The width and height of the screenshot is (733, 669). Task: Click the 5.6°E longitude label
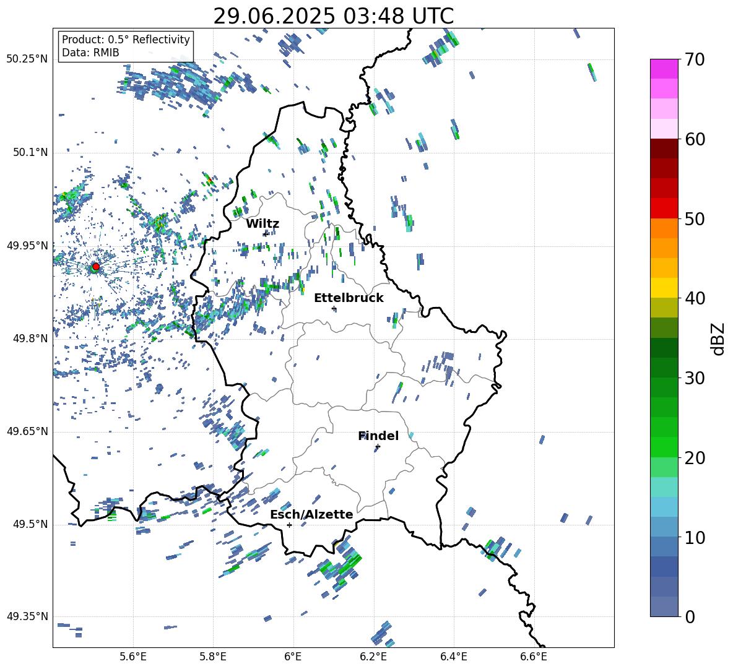coord(133,657)
